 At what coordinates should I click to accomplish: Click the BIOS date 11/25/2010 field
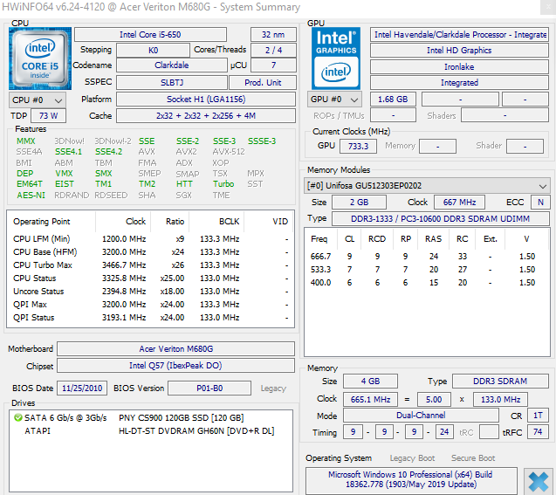pos(82,388)
